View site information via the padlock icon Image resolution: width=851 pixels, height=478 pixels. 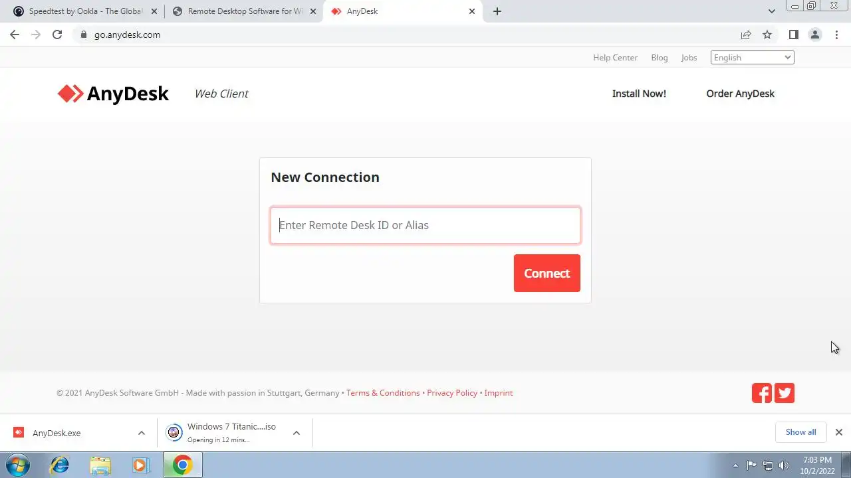[83, 35]
